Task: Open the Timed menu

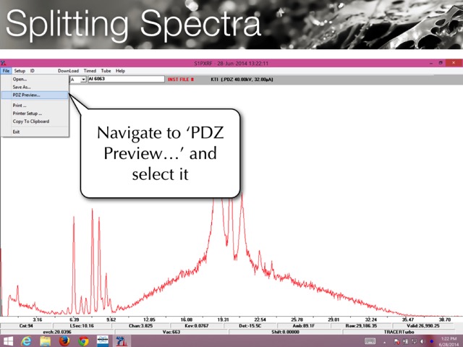Action: click(x=90, y=71)
